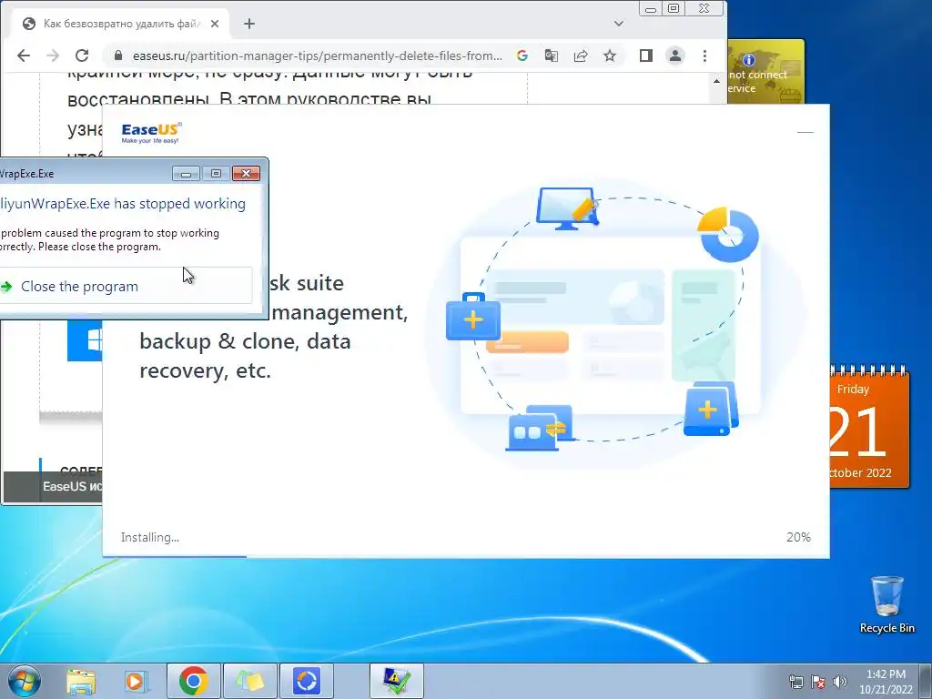Open volume control in system tray

pyautogui.click(x=839, y=682)
